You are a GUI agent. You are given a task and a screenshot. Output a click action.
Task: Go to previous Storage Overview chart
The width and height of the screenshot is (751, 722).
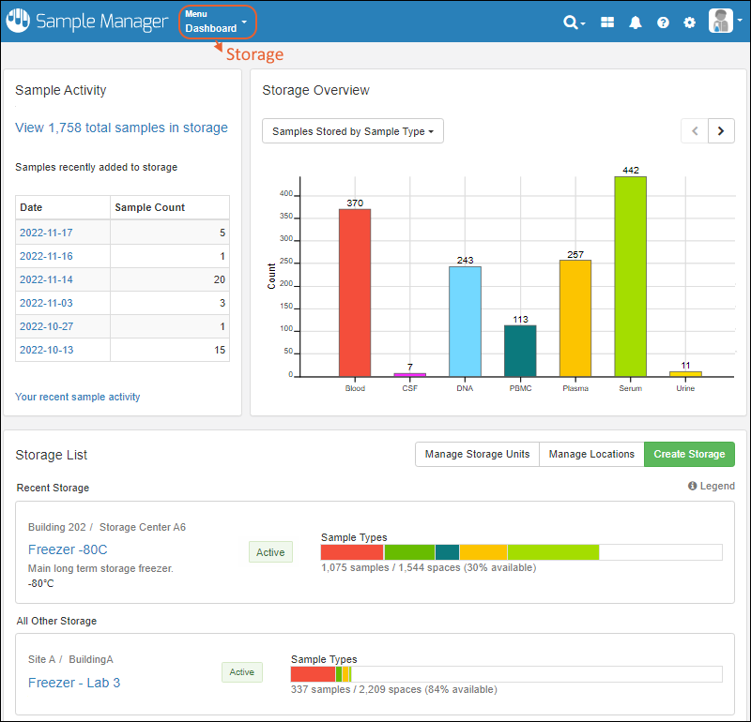pos(695,131)
